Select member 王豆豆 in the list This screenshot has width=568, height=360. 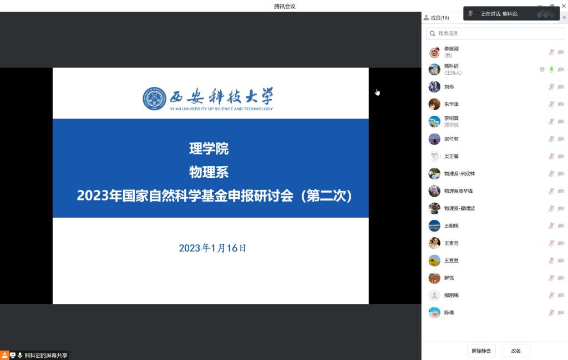(x=452, y=260)
